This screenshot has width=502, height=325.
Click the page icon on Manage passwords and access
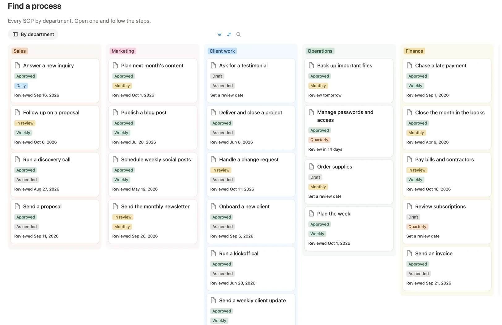tap(311, 112)
